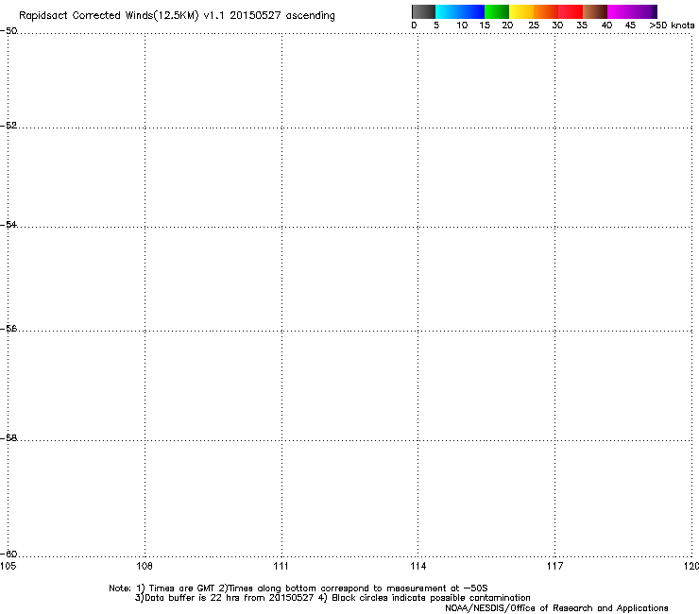Click the orange 25-30 knots color segment
This screenshot has height=614, width=699.
click(546, 11)
